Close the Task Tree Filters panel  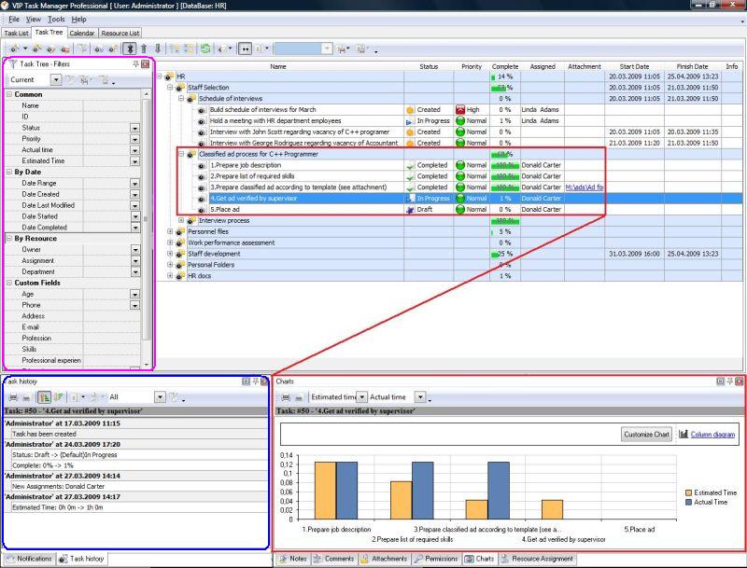coord(145,64)
